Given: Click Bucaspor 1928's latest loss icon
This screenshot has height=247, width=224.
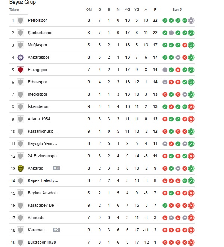Looking at the screenshot, I should pyautogui.click(x=191, y=242).
